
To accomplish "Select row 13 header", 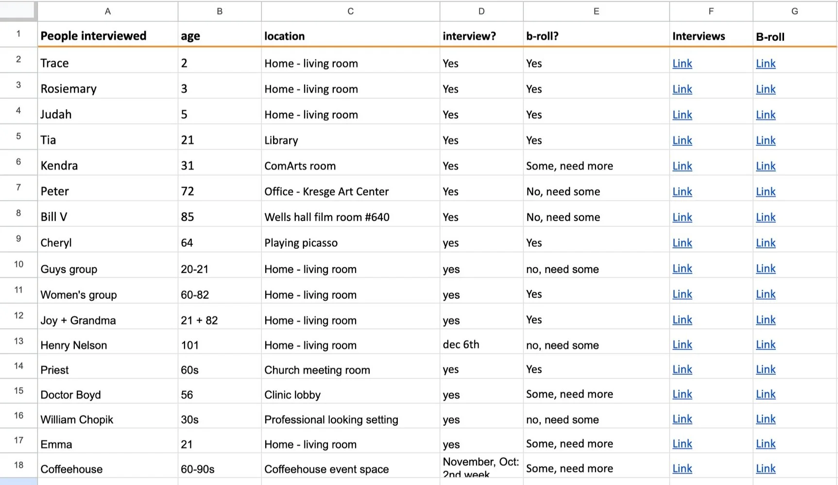I will point(18,341).
